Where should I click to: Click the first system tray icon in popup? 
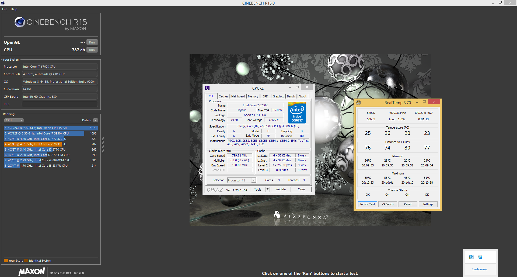[471, 257]
